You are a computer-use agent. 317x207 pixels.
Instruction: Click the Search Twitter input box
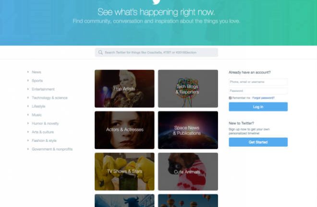(x=156, y=52)
